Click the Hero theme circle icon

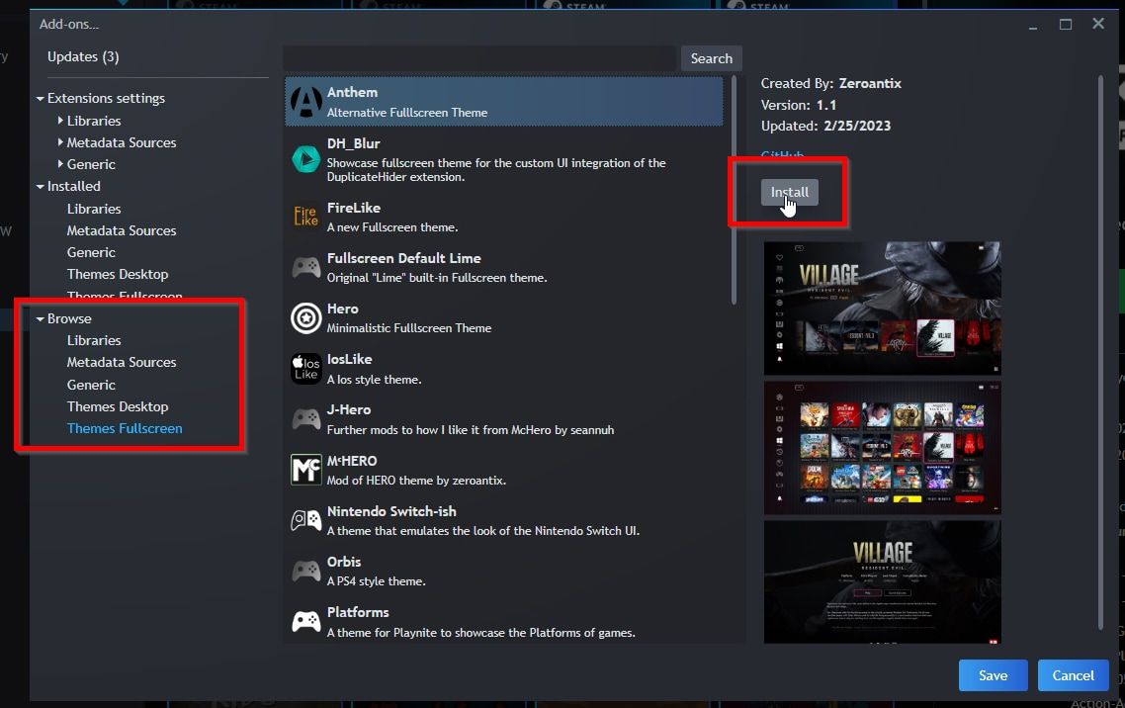point(305,316)
